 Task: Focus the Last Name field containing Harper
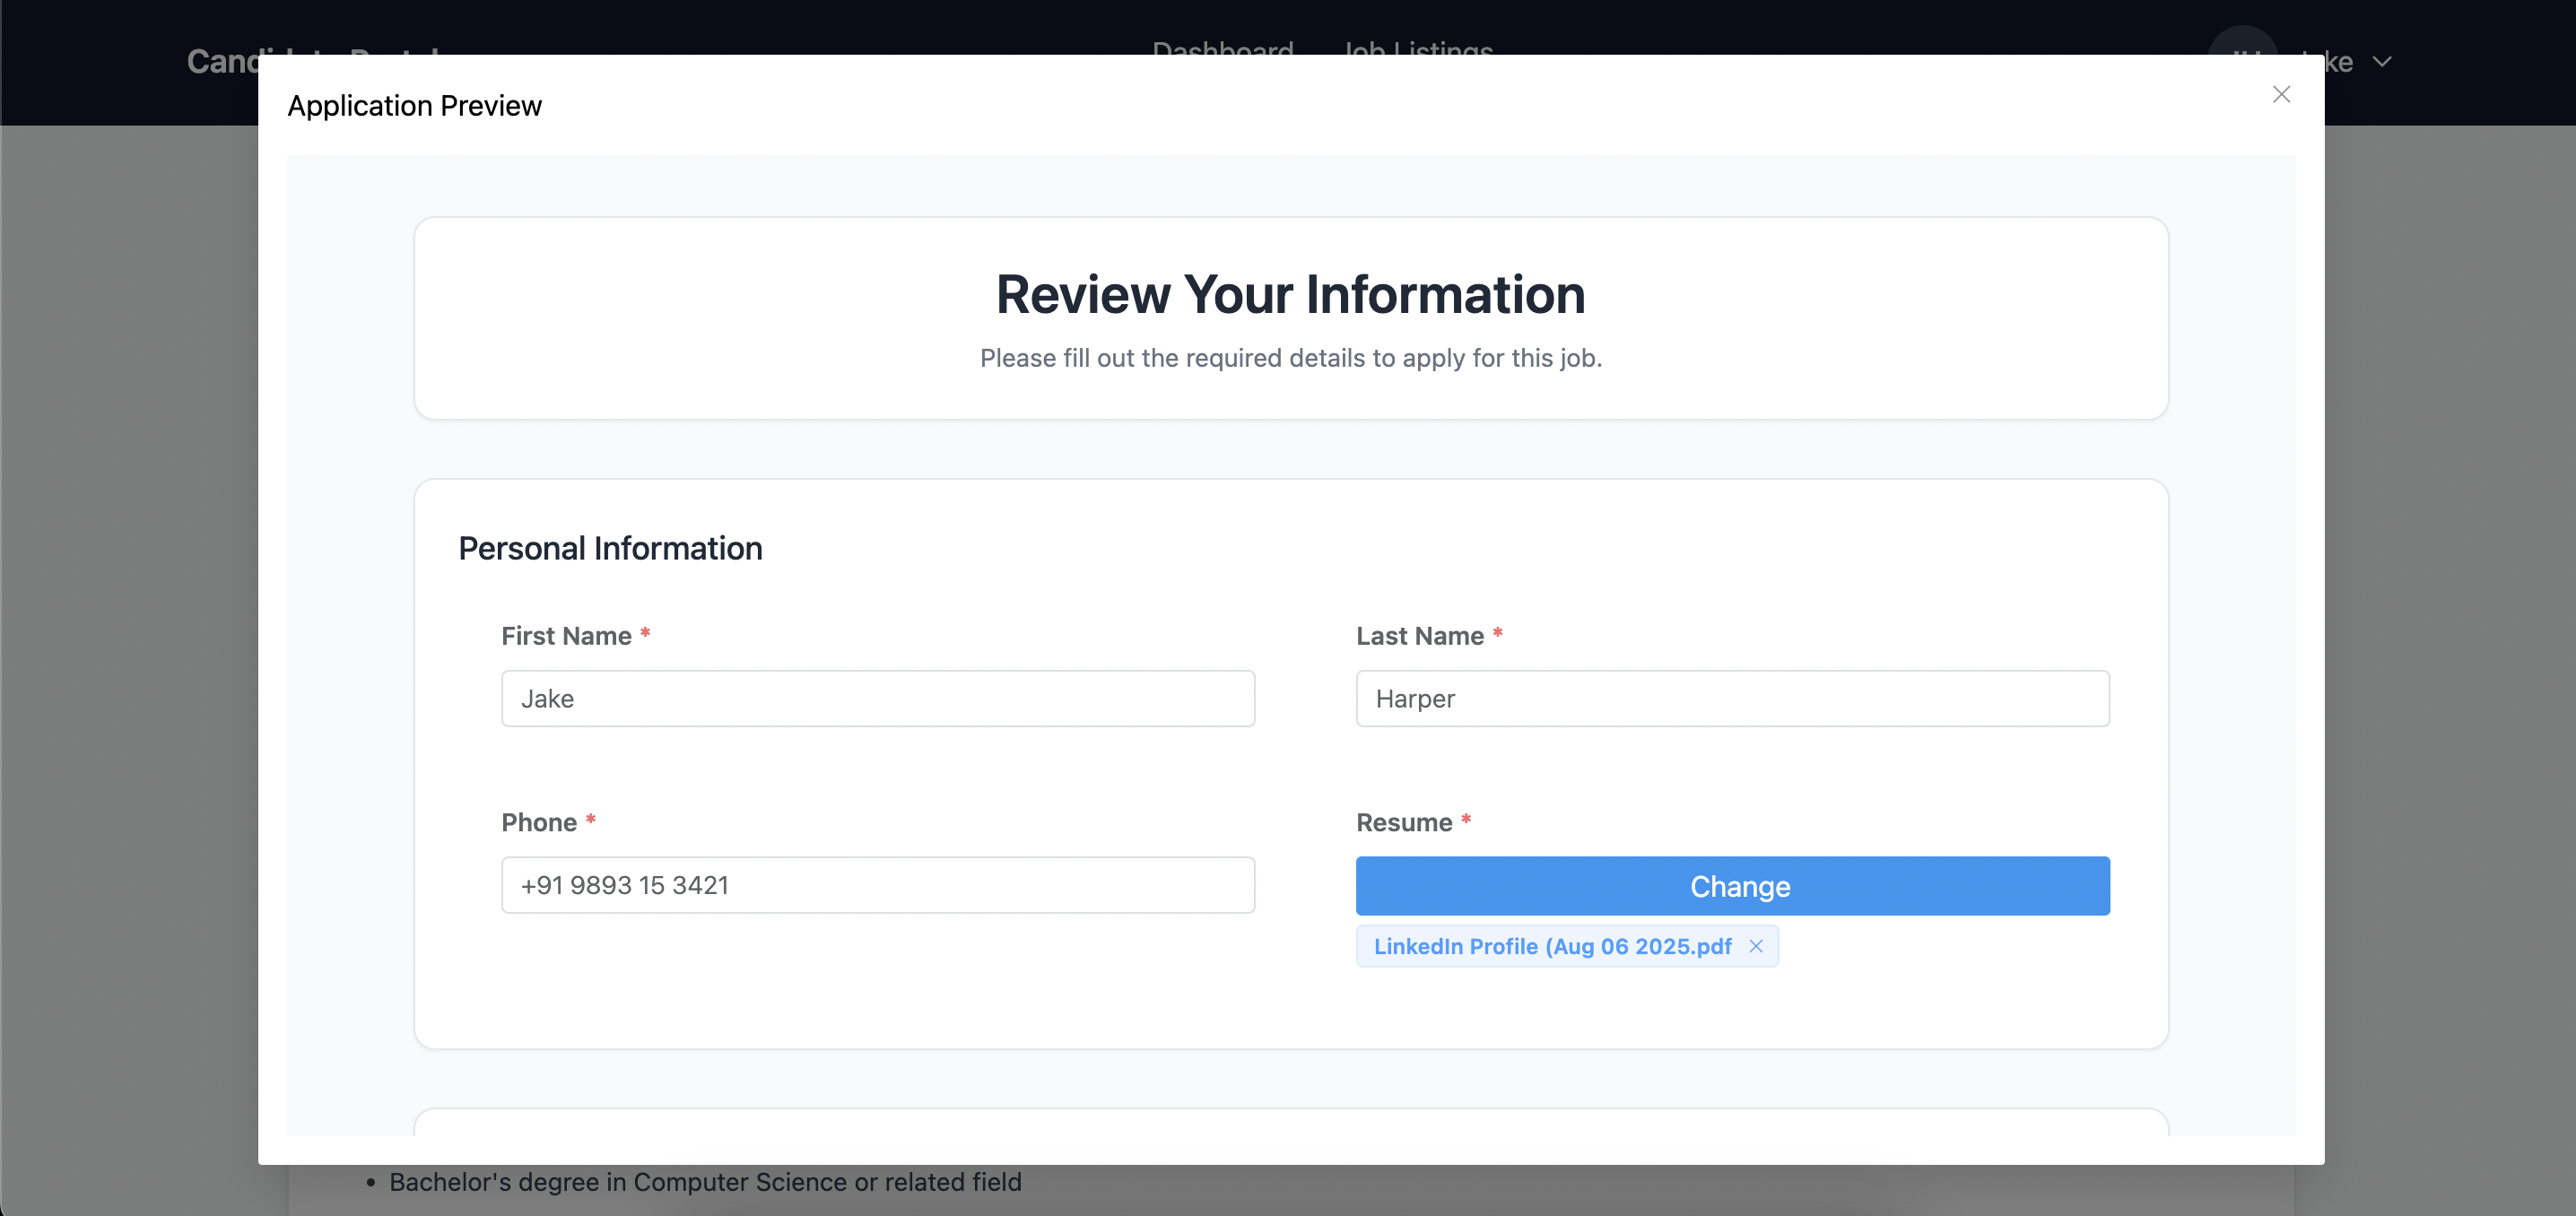click(x=1732, y=698)
